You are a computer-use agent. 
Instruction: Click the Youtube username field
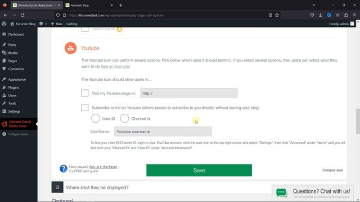coord(163,131)
